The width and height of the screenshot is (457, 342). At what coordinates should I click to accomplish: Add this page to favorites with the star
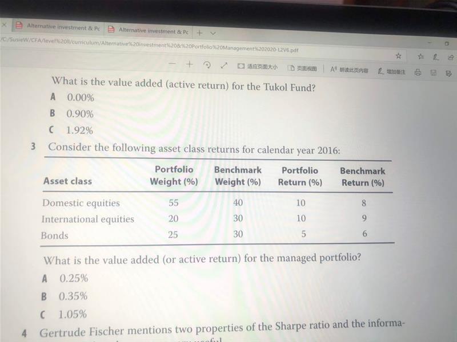click(398, 56)
